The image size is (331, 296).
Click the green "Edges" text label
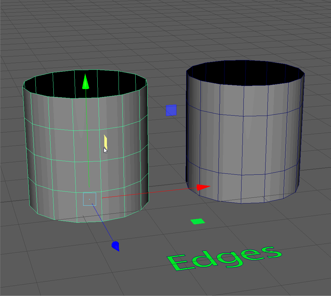[x=223, y=258]
